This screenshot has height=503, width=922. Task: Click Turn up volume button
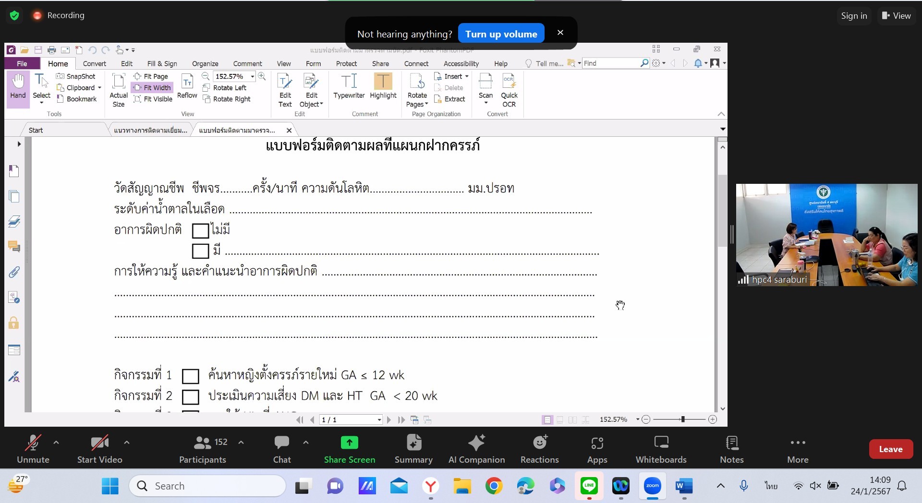pyautogui.click(x=501, y=34)
